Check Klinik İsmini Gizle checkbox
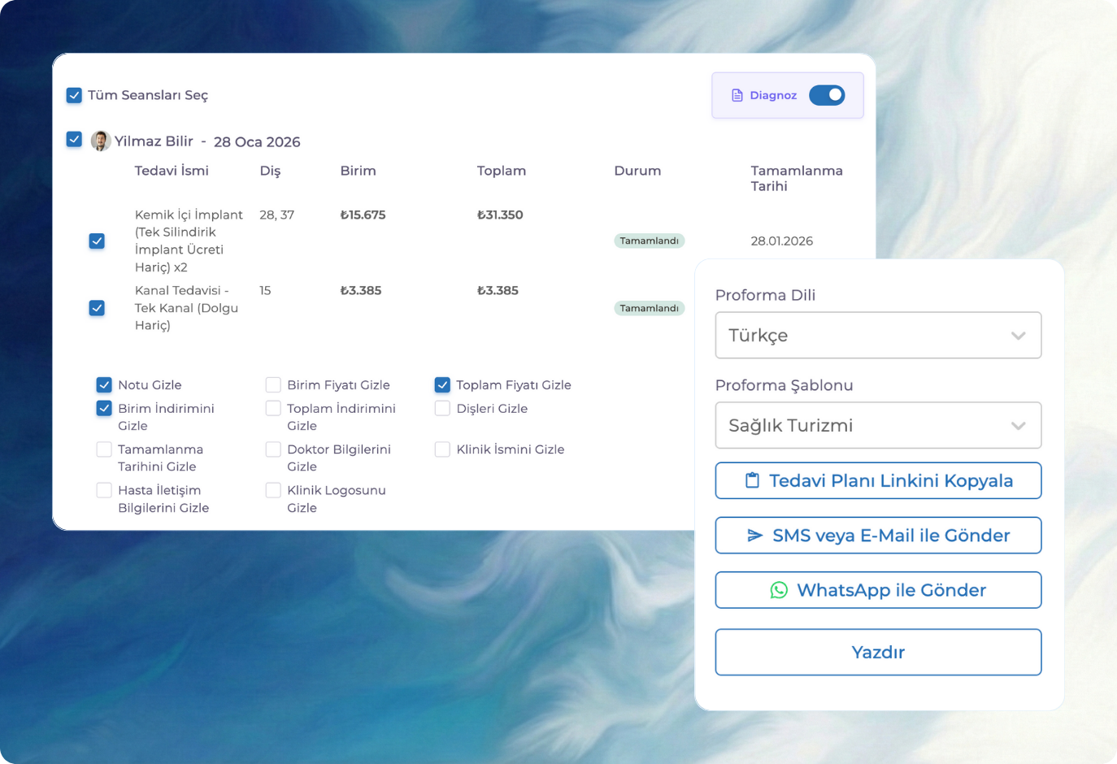Viewport: 1117px width, 764px height. click(x=442, y=449)
